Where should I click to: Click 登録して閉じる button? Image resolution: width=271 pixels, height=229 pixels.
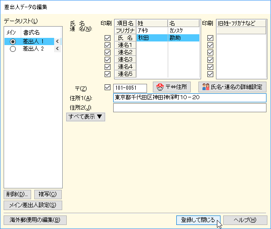(x=198, y=220)
